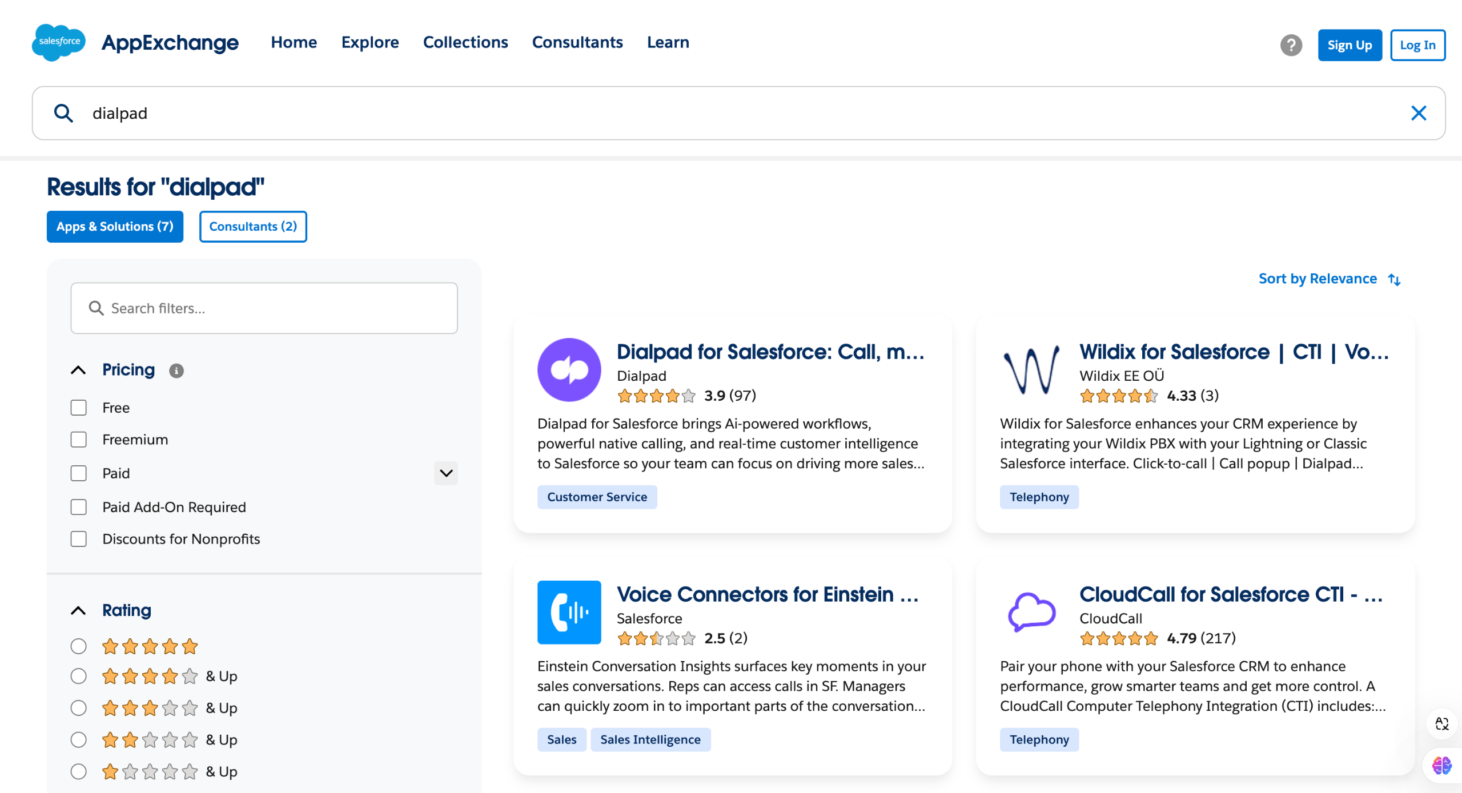Open the Sort by Relevance menu
Image resolution: width=1462 pixels, height=793 pixels.
point(1329,279)
